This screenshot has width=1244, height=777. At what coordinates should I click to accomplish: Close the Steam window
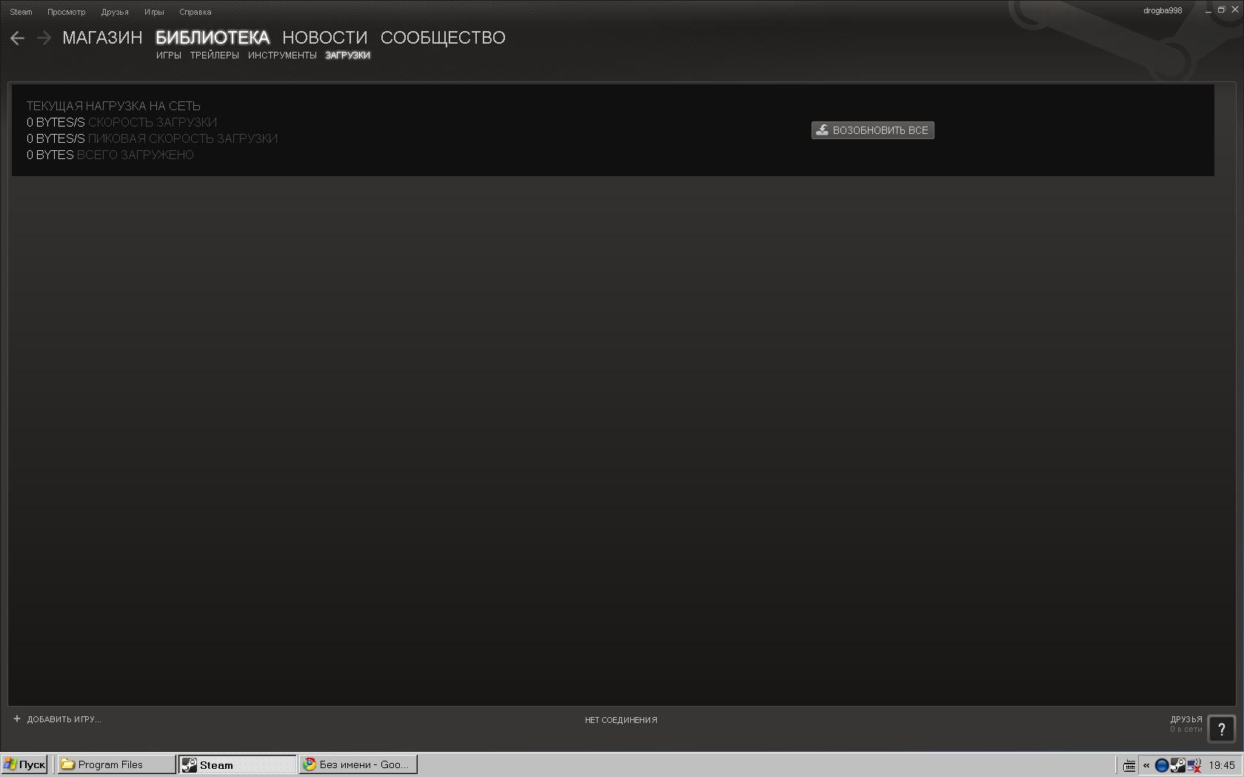coord(1234,10)
